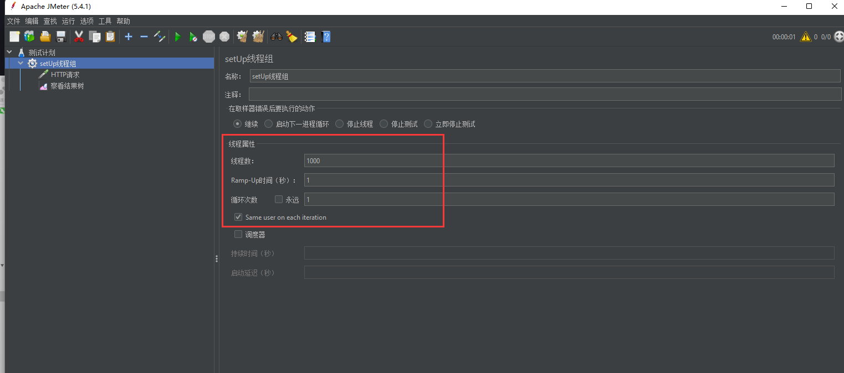Click the Reset Search yellow broom icon

point(291,37)
